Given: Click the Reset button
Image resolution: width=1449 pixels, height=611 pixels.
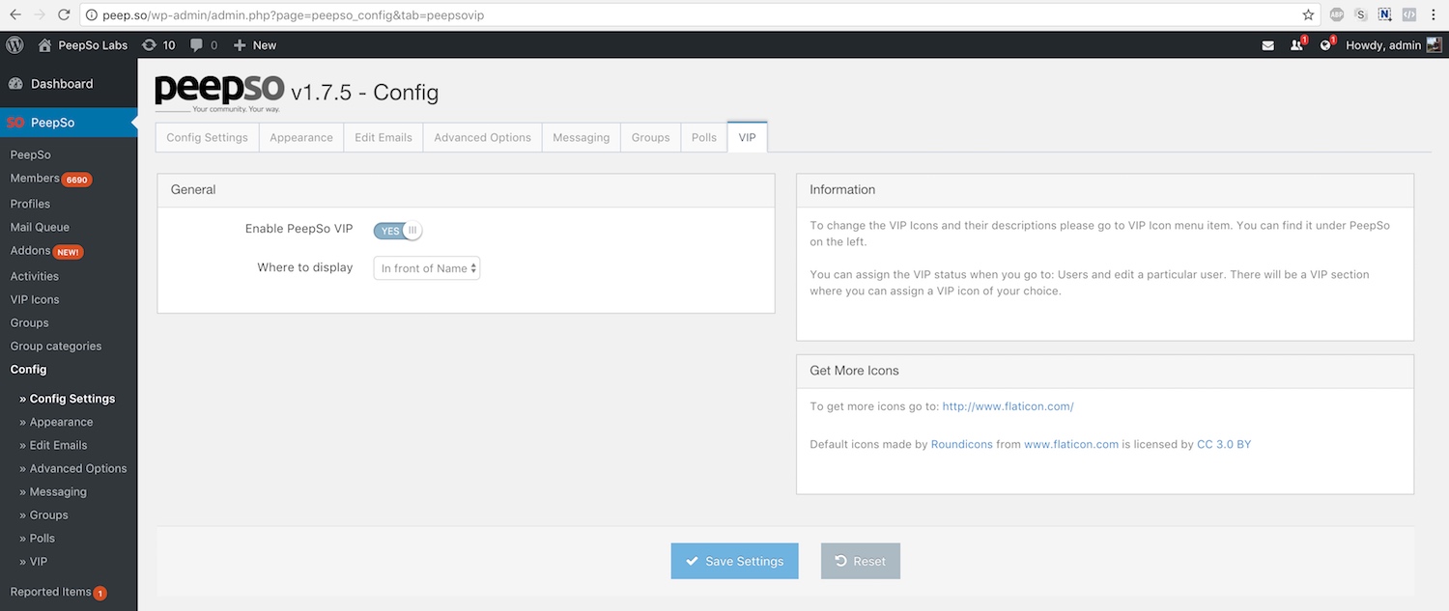Looking at the screenshot, I should coord(861,561).
